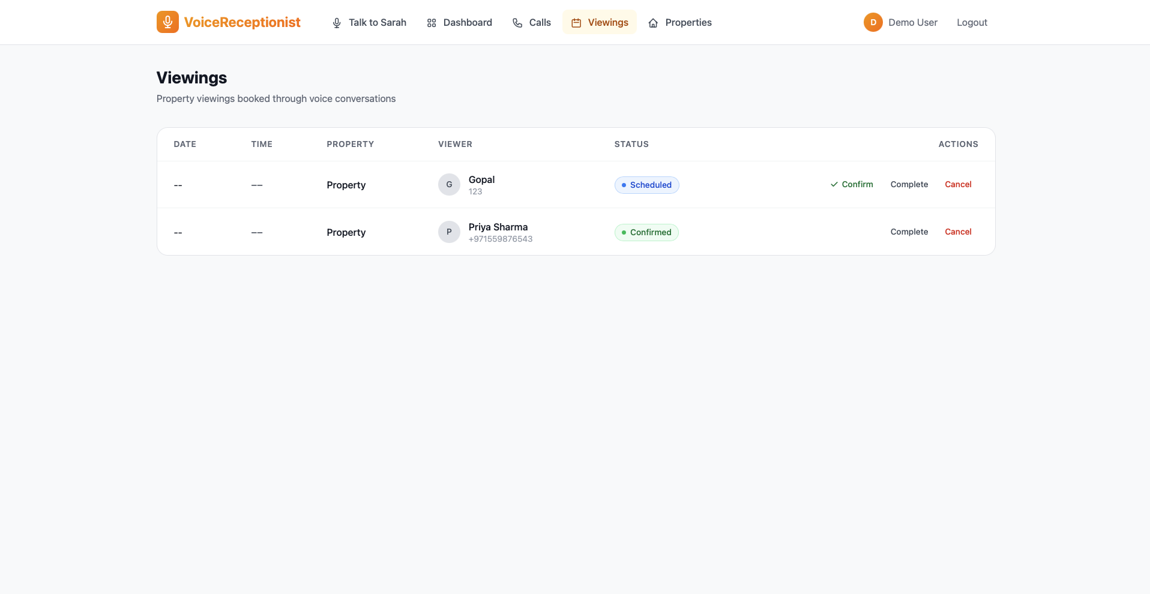Click the calendar icon beside Viewings
Image resolution: width=1150 pixels, height=594 pixels.
[576, 23]
